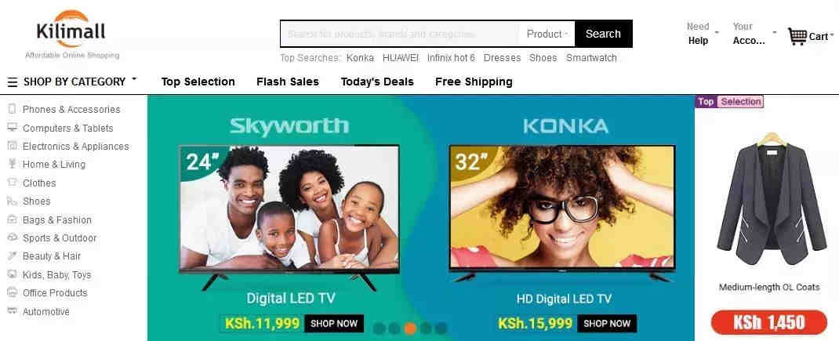Expand the Need Help dropdown

click(703, 33)
